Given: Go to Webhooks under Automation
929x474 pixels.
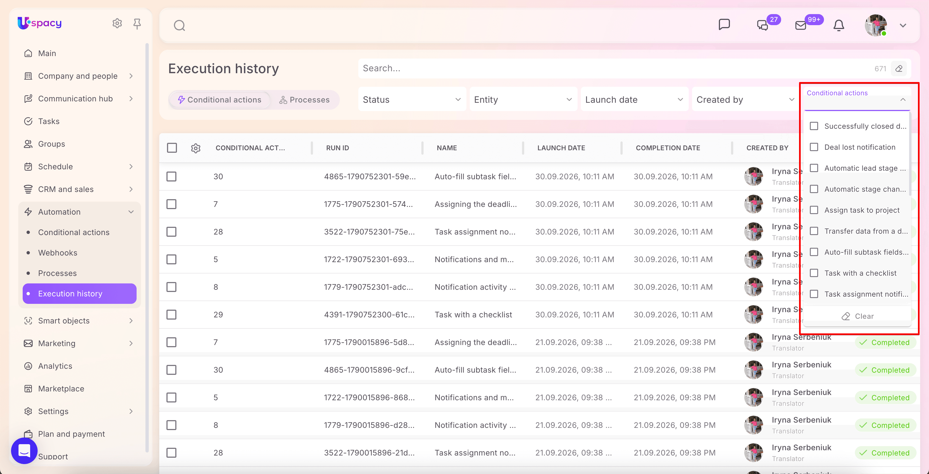Looking at the screenshot, I should coord(58,253).
